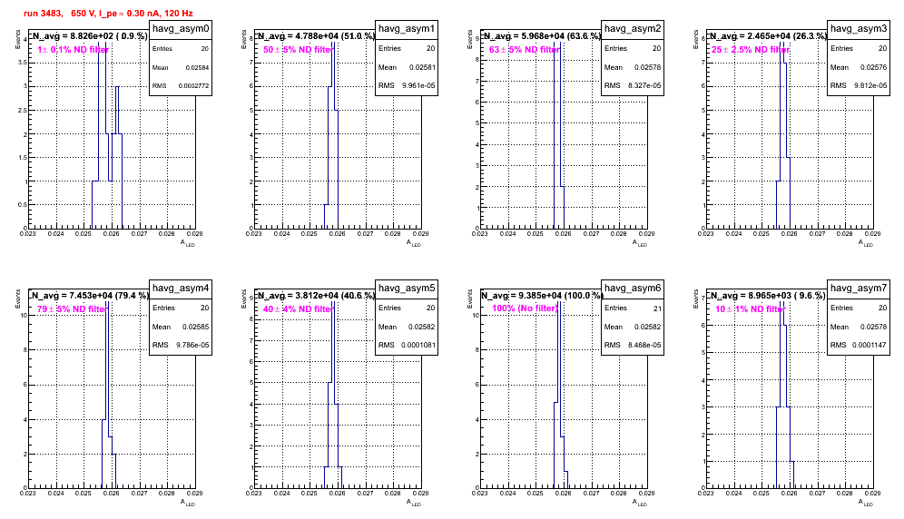Click the 63 ± 5% ND filter label
The width and height of the screenshot is (904, 519).
click(525, 50)
